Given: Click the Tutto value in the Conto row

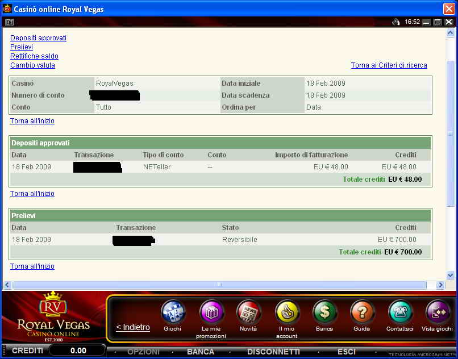Looking at the screenshot, I should pyautogui.click(x=103, y=107).
